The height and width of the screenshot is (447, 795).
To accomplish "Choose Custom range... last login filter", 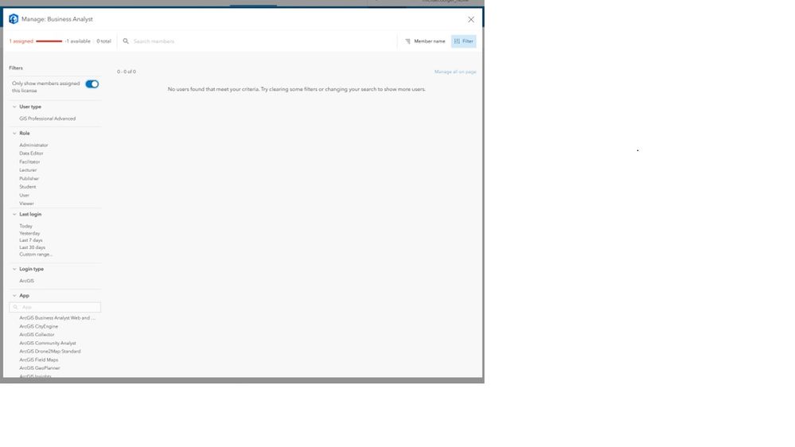I will pyautogui.click(x=36, y=255).
